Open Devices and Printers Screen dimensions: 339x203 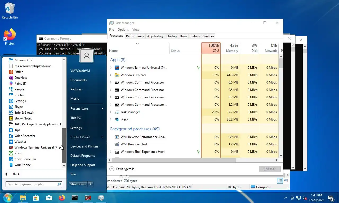[x=84, y=146]
